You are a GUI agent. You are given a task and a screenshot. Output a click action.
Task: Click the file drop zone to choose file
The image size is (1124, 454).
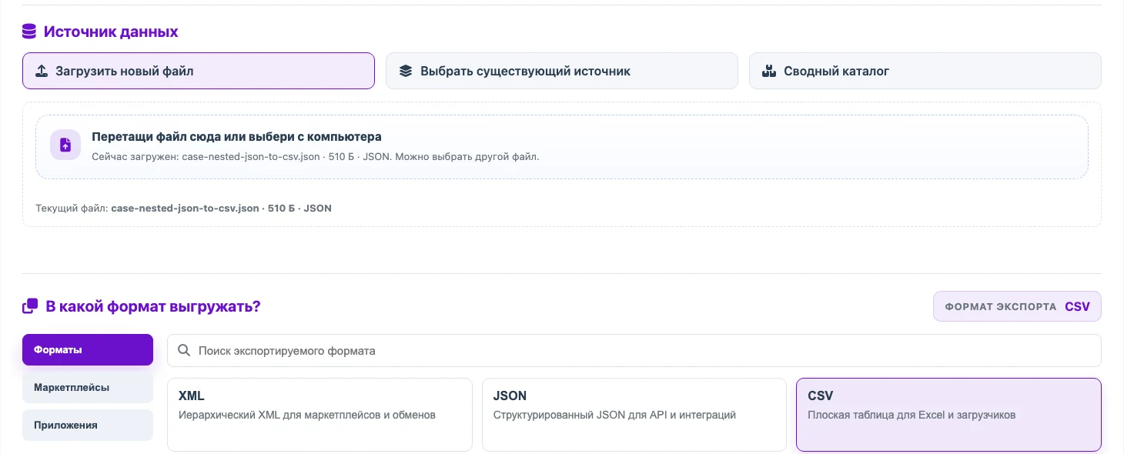click(x=562, y=147)
